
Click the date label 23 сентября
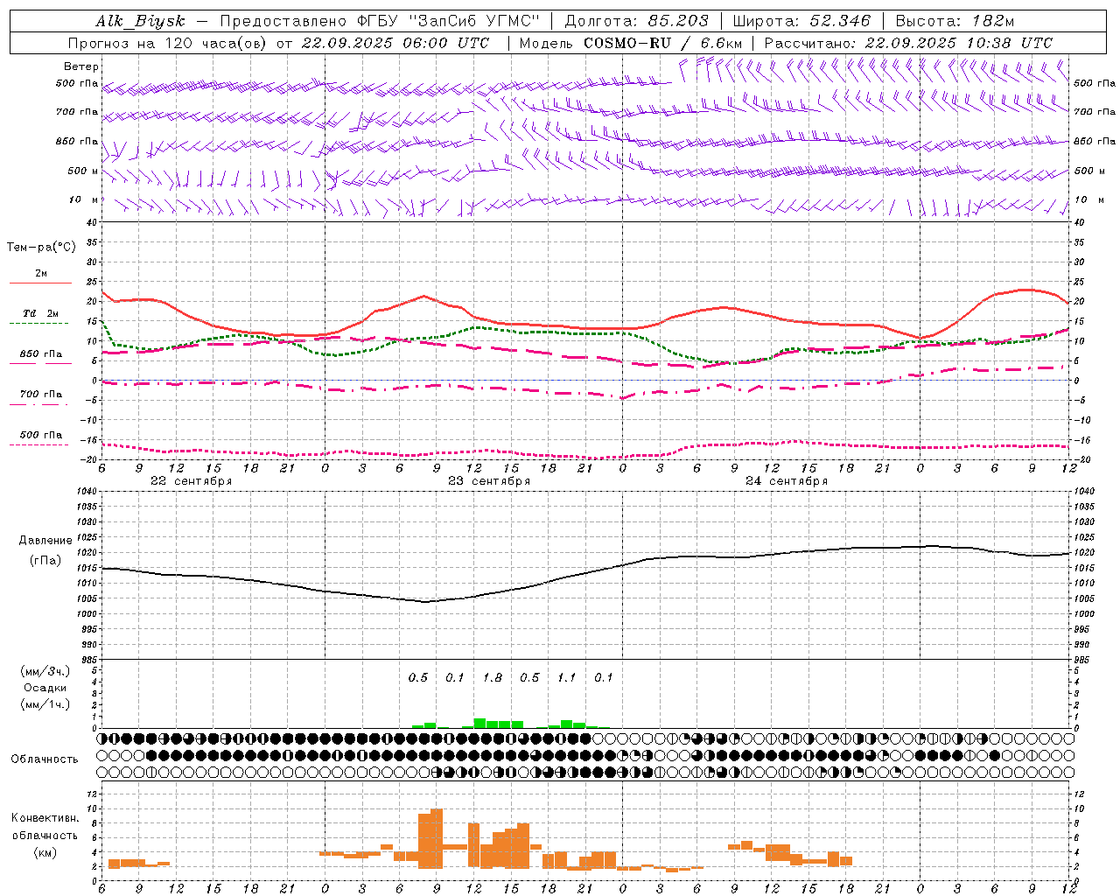[488, 481]
